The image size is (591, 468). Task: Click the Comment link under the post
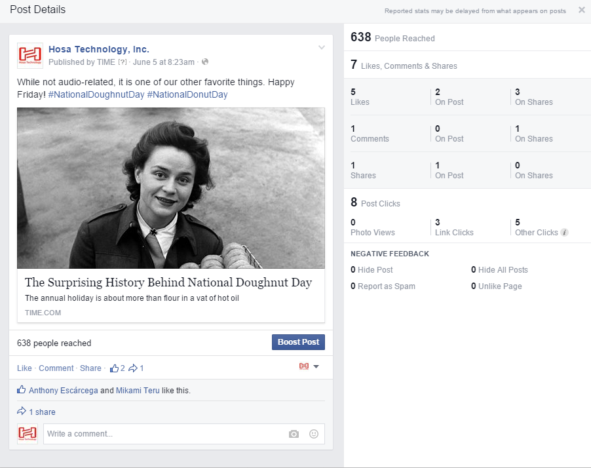tap(56, 368)
